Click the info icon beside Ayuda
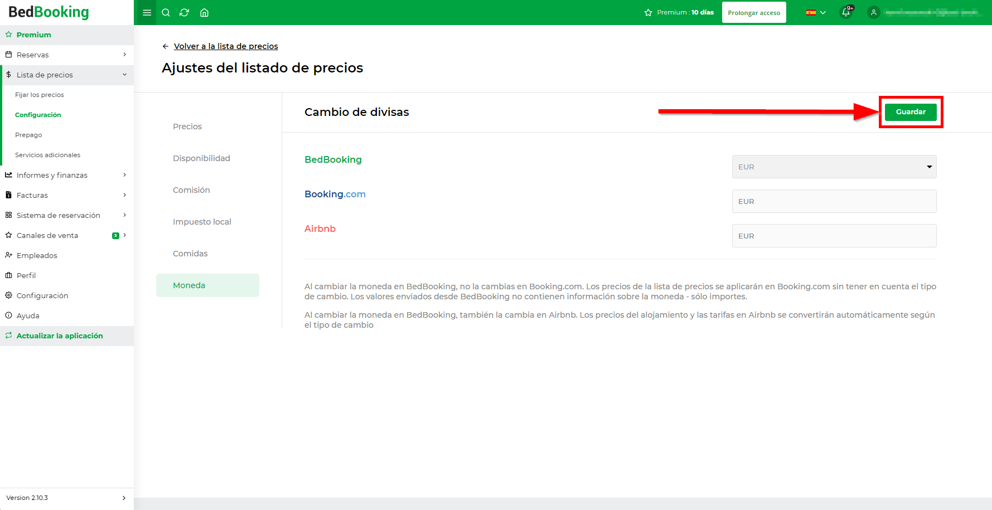Viewport: 992px width, 510px height. click(x=8, y=315)
